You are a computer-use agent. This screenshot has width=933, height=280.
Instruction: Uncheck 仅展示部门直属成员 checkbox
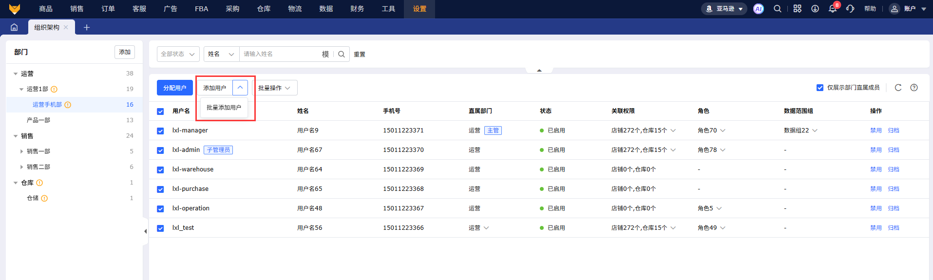point(820,88)
